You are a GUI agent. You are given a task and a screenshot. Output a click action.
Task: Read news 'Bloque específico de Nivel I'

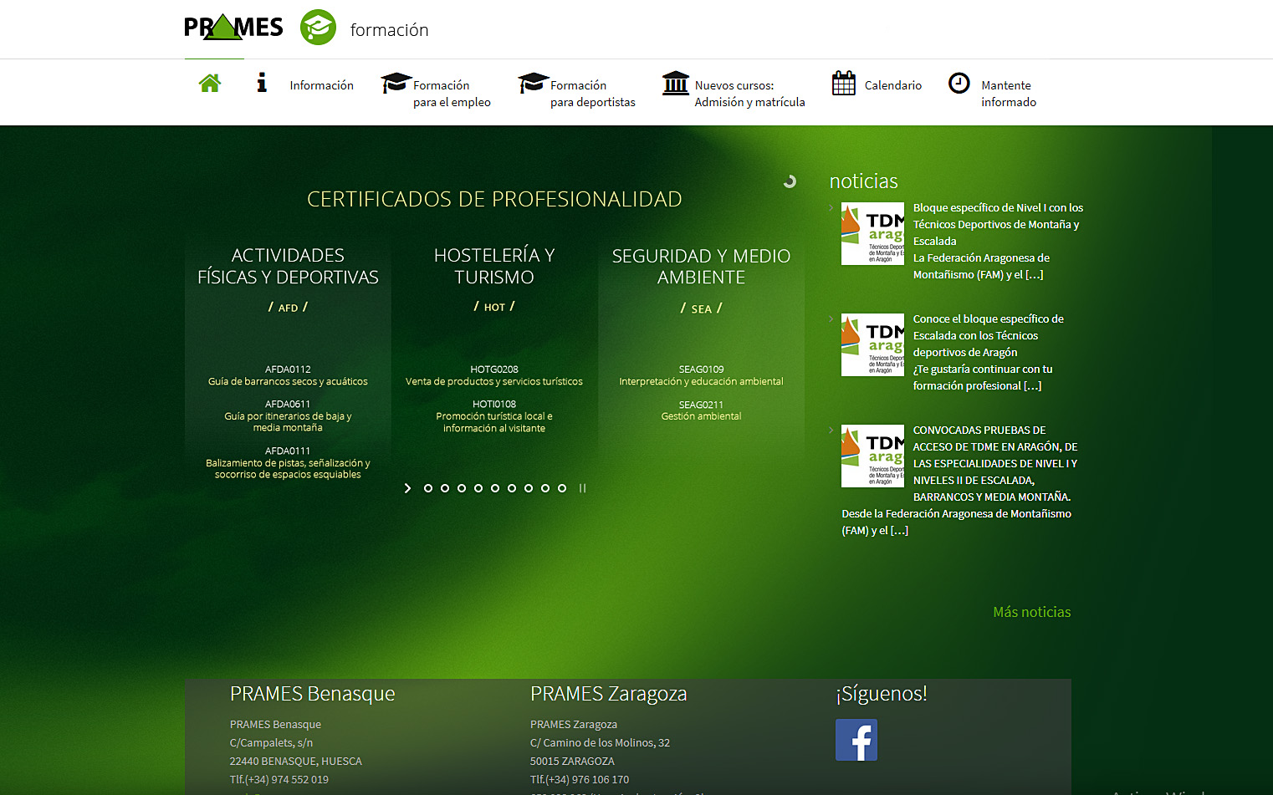pos(998,224)
